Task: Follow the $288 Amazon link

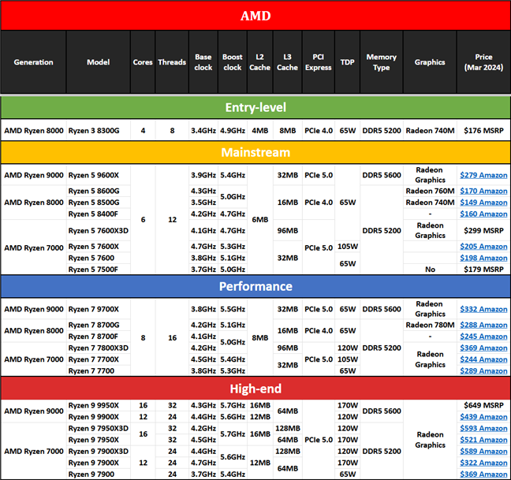Action: coord(483,325)
